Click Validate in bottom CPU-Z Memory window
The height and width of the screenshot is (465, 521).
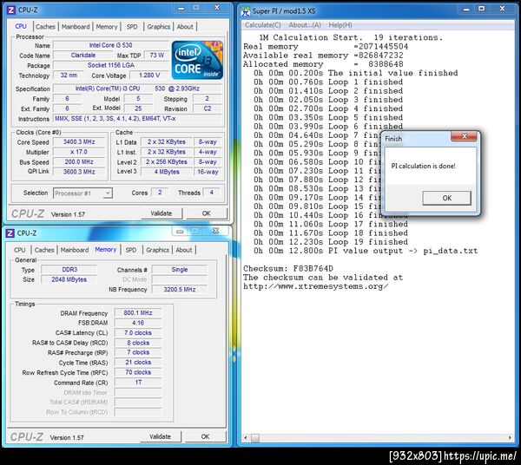(160, 436)
